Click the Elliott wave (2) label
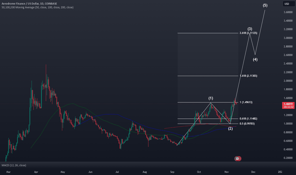This screenshot has width=296, height=175. tap(230, 129)
